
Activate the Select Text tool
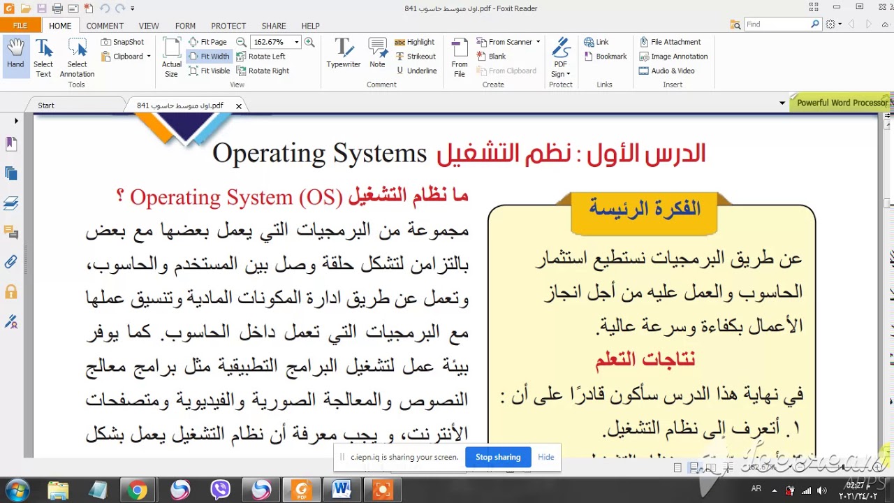pos(43,57)
